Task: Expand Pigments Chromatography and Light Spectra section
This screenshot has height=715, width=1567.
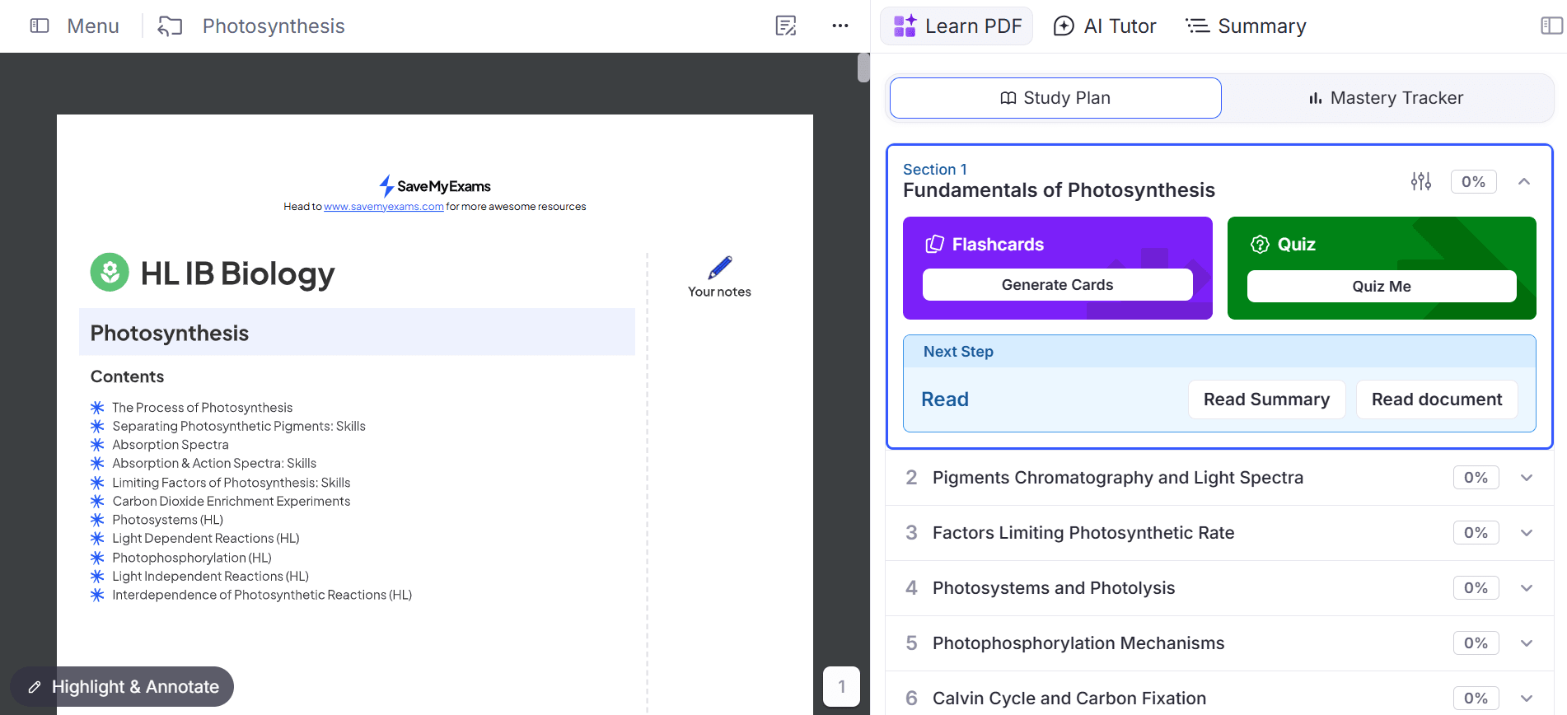Action: [1527, 478]
